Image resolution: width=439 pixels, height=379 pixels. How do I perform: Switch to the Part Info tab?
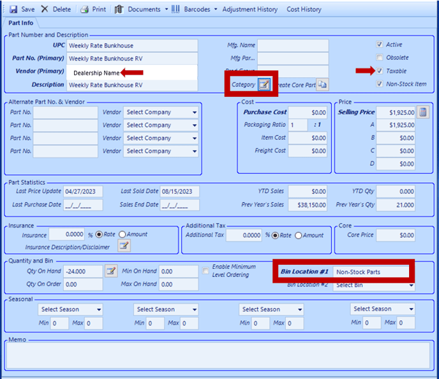20,23
